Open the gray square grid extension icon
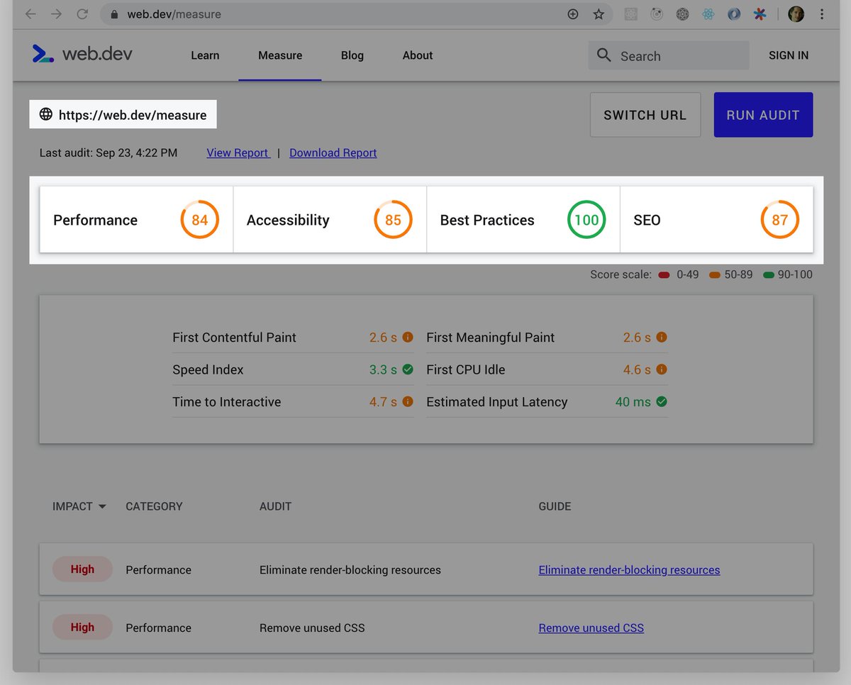 pos(630,14)
